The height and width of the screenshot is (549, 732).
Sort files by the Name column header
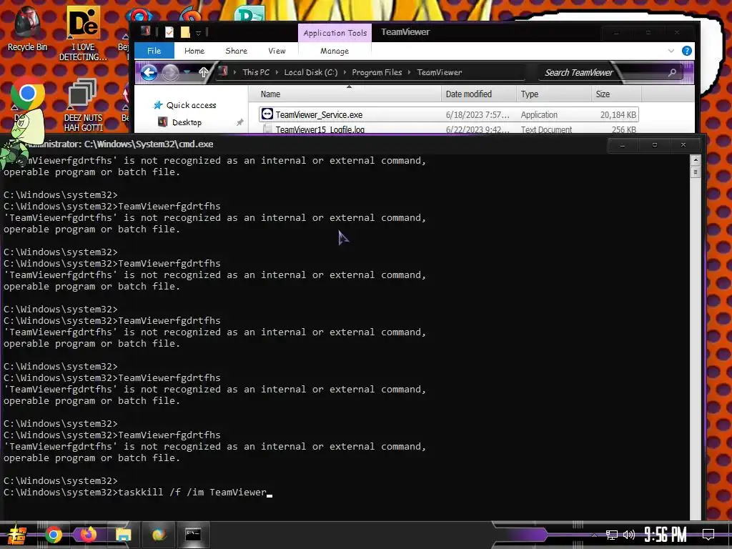click(x=345, y=94)
